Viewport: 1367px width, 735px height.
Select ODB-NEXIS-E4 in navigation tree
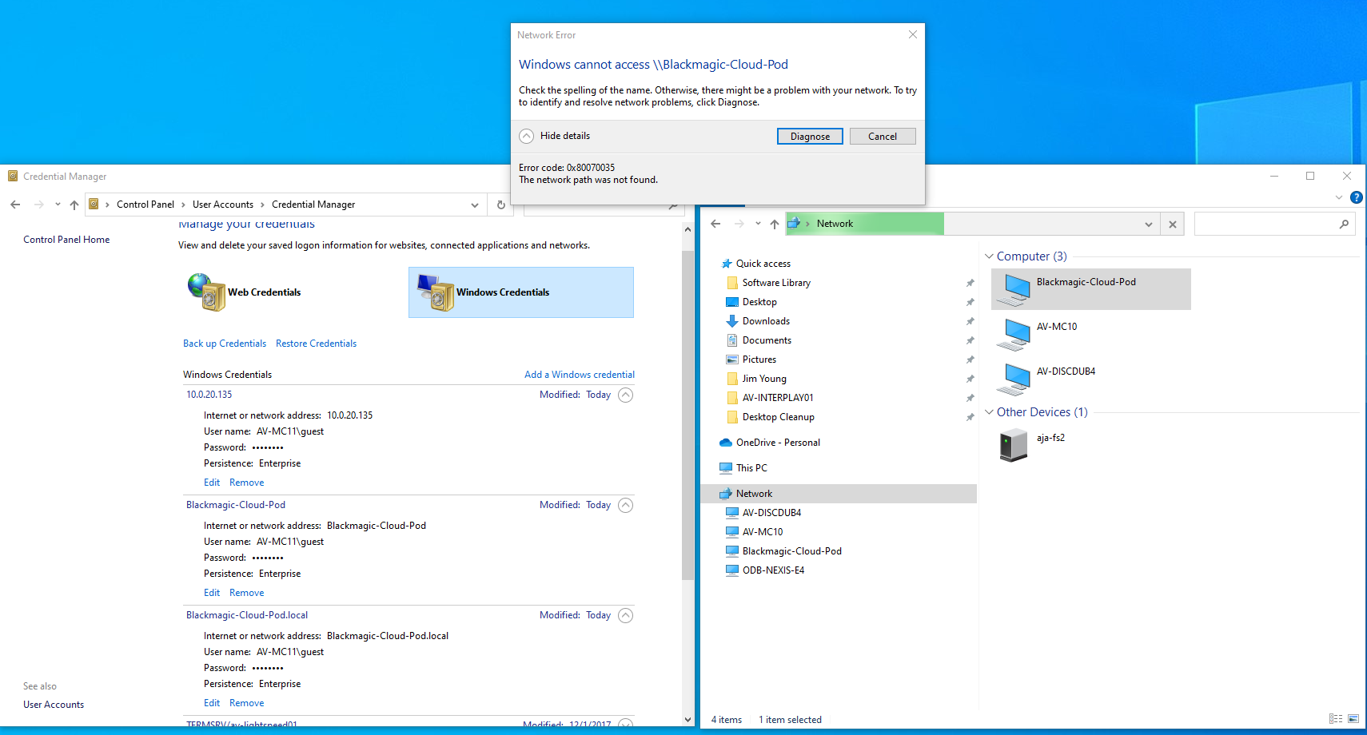[x=773, y=570]
